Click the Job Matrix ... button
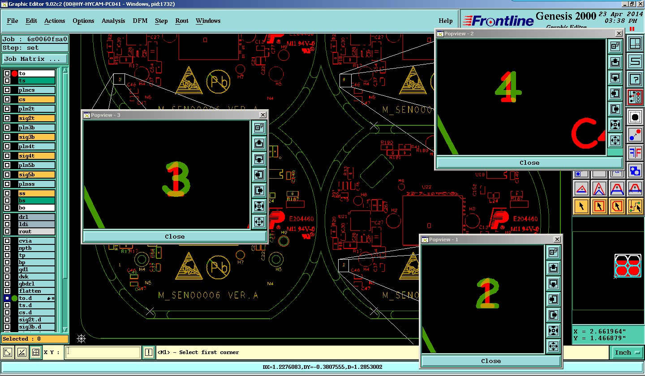This screenshot has width=645, height=376. point(35,59)
